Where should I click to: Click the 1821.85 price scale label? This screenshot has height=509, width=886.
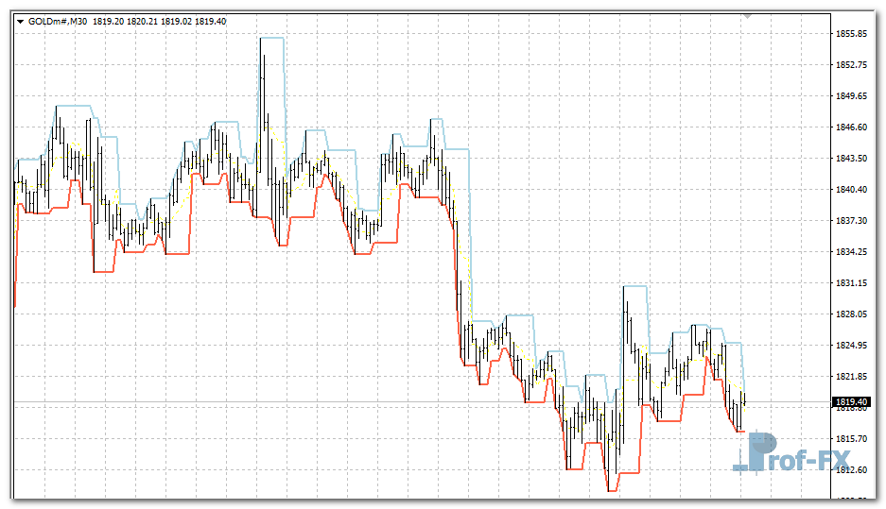click(x=852, y=377)
